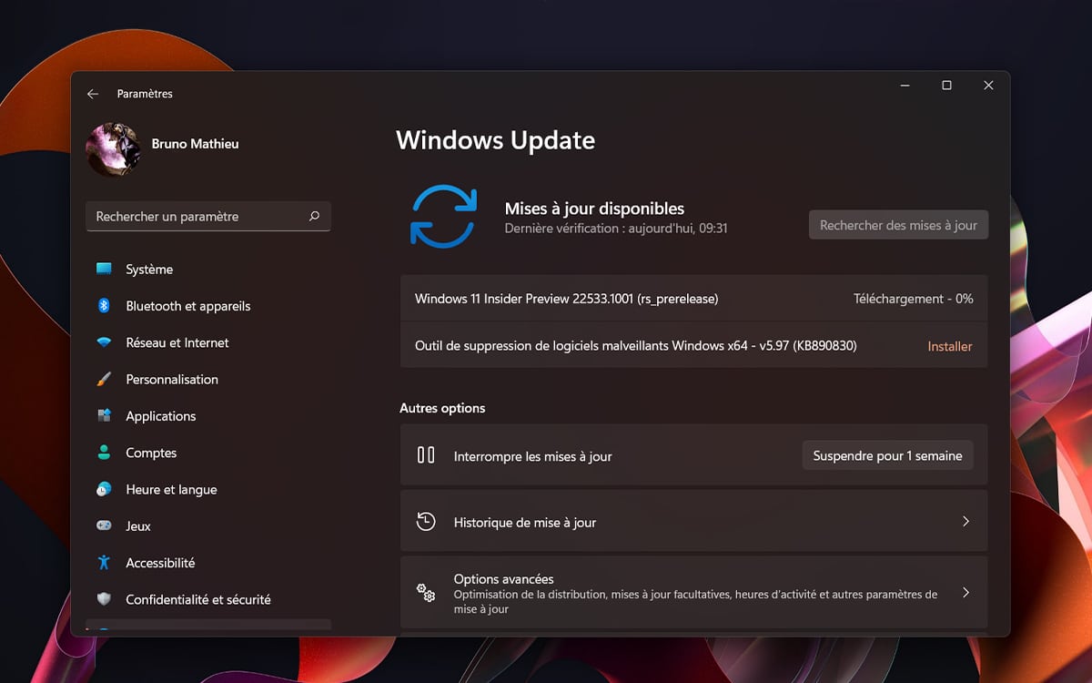Expand Historique de mise à jour chevron

966,522
